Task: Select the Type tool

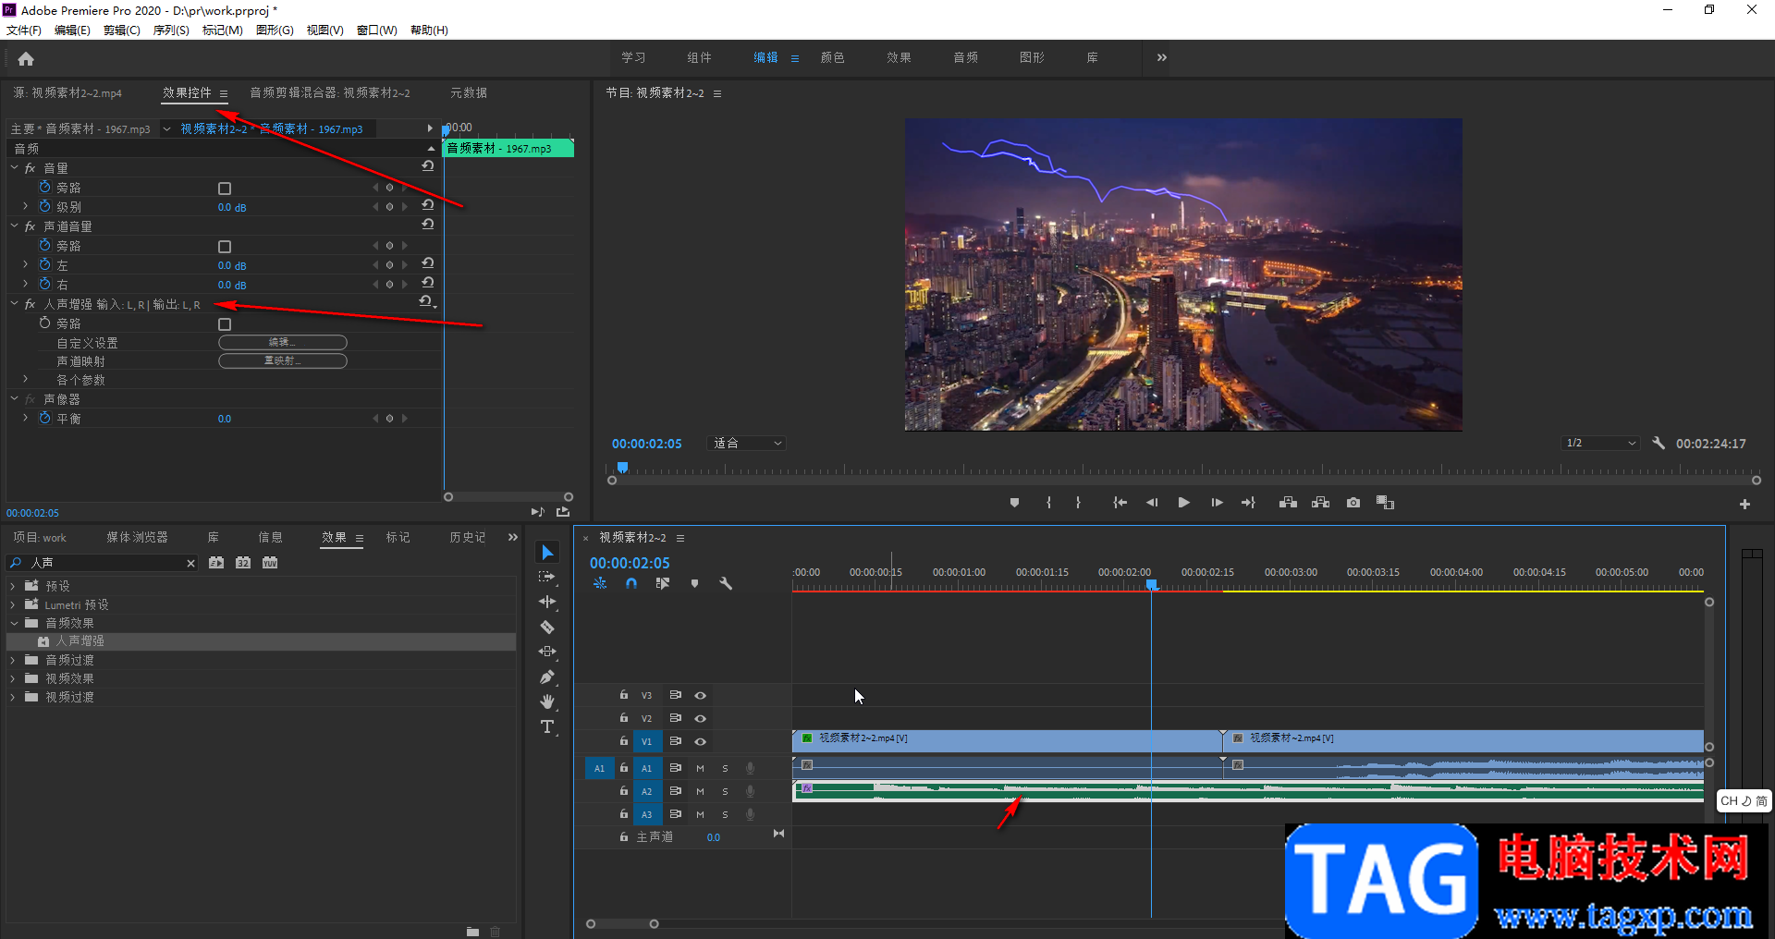Action: [547, 727]
